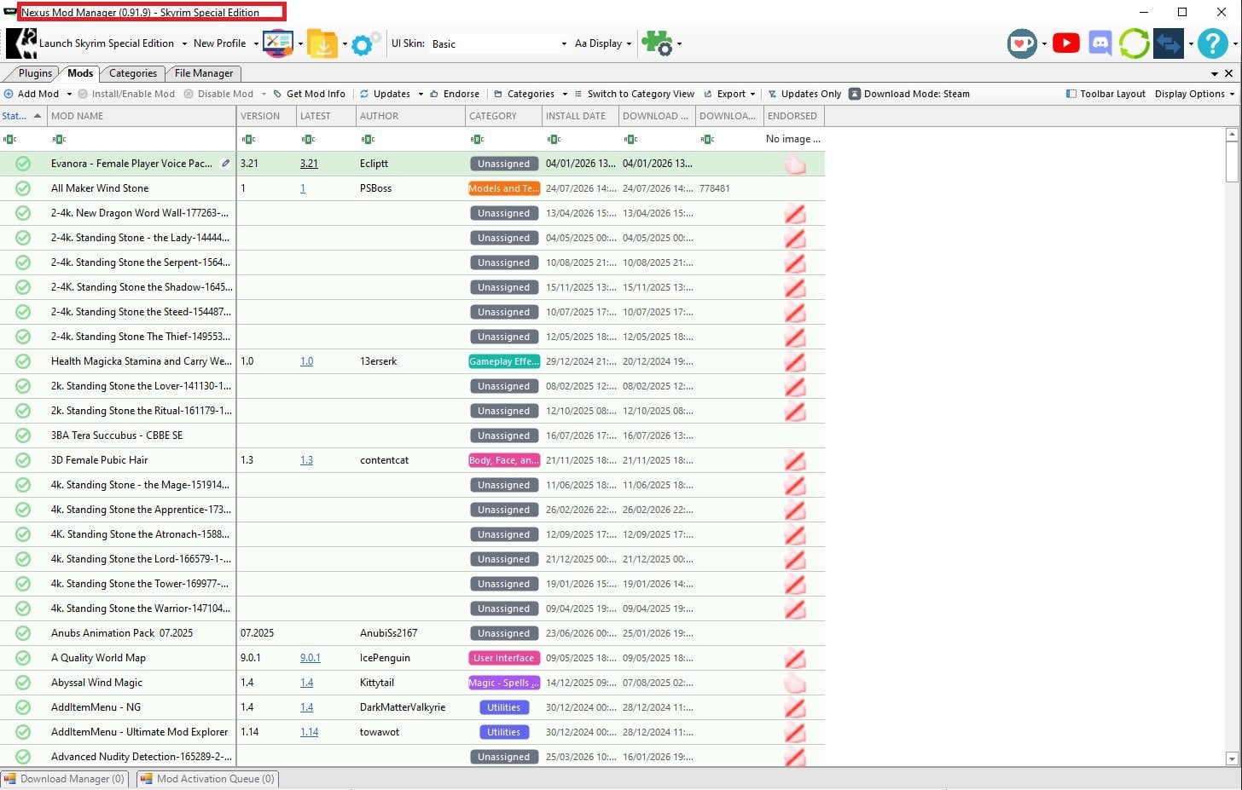The image size is (1242, 790).
Task: Switch to the Plugins tab
Action: click(35, 73)
